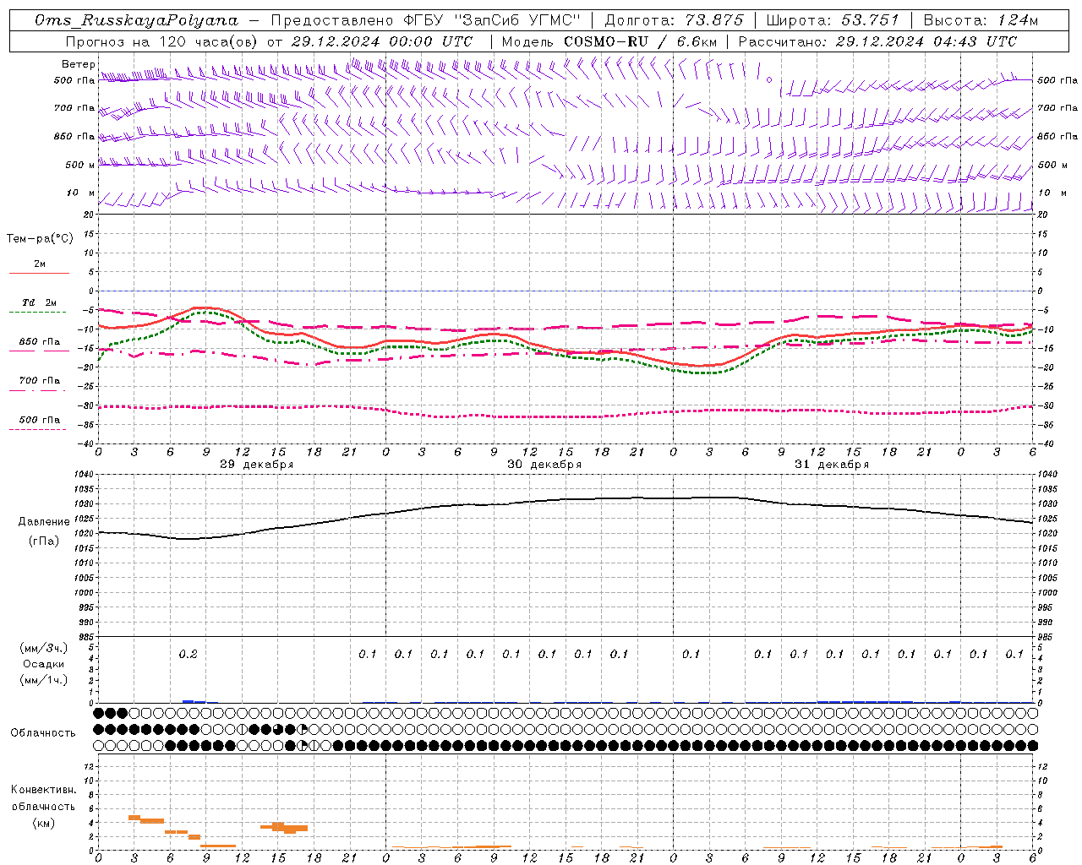Click the station name Oms_RusskayaPolyana

tap(136, 20)
